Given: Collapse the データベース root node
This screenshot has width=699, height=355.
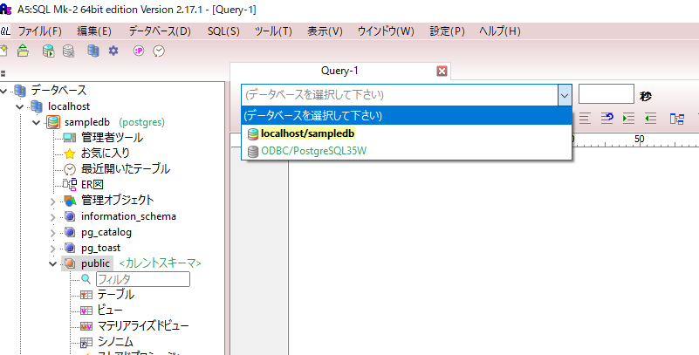Looking at the screenshot, I should pos(4,91).
